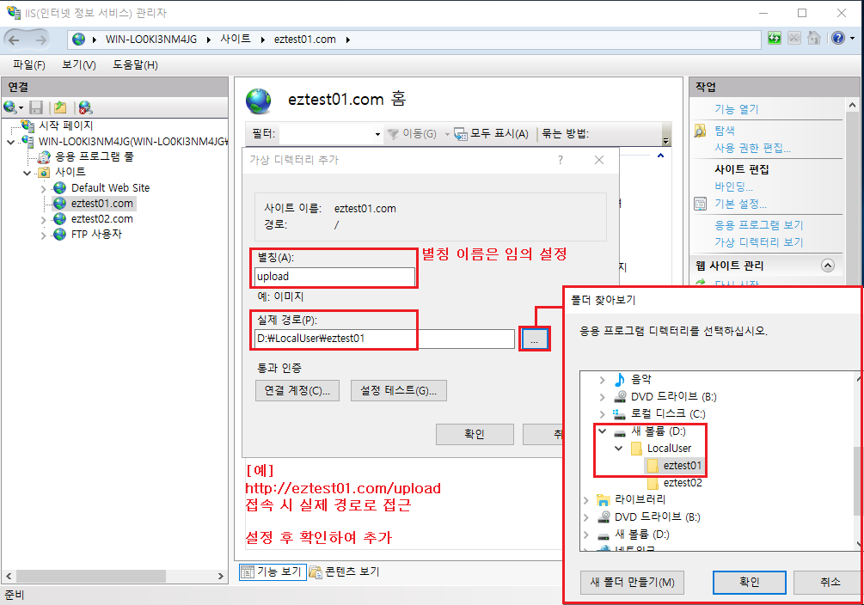Screen dimensions: 864x605
Task: Collapse the 웹 사이트 관리 section
Action: pos(828,266)
